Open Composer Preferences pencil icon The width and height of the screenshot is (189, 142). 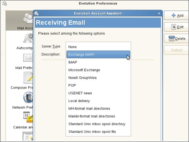click(28, 78)
